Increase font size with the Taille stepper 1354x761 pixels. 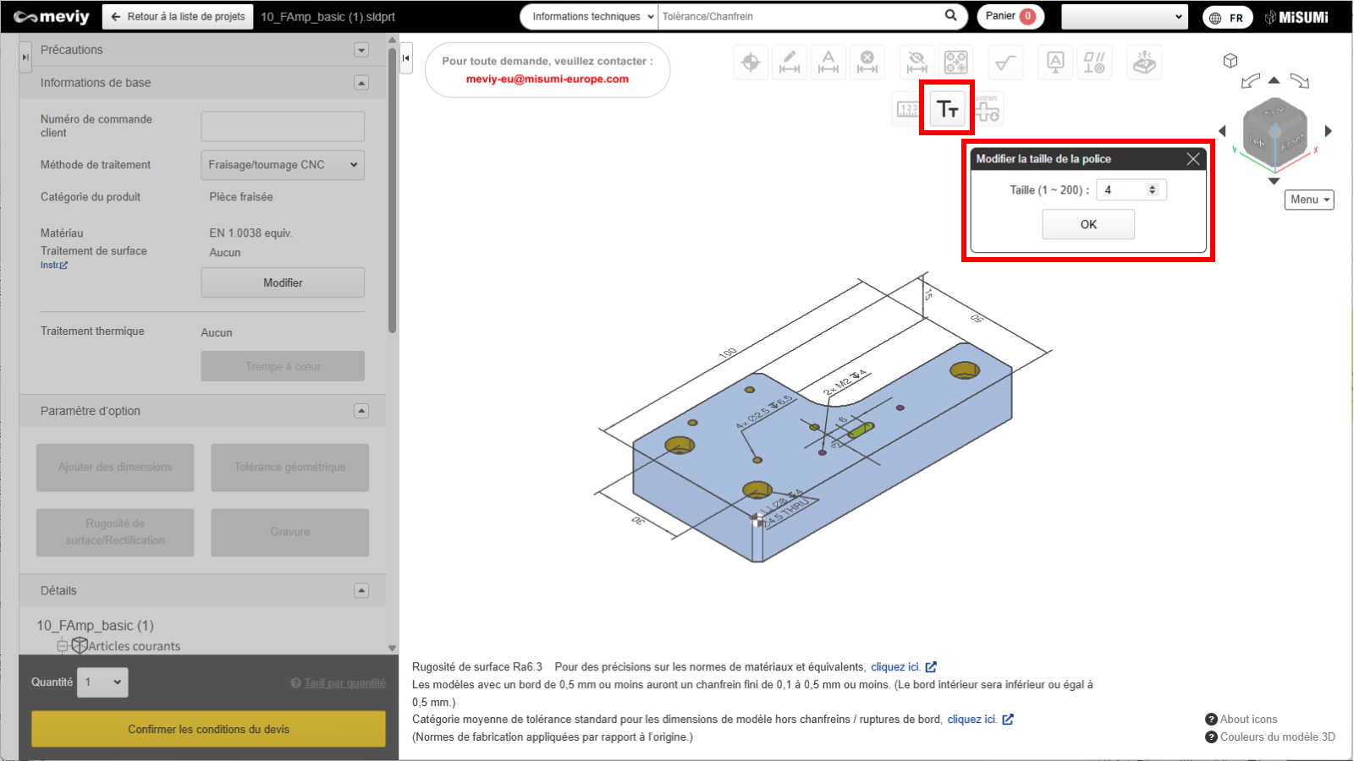pyautogui.click(x=1153, y=187)
